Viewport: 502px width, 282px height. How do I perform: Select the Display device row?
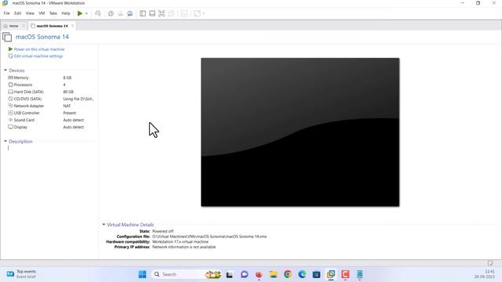(50, 127)
